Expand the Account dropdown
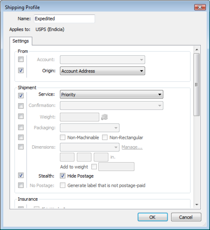Image resolution: width=210 pixels, height=230 pixels. (x=102, y=60)
